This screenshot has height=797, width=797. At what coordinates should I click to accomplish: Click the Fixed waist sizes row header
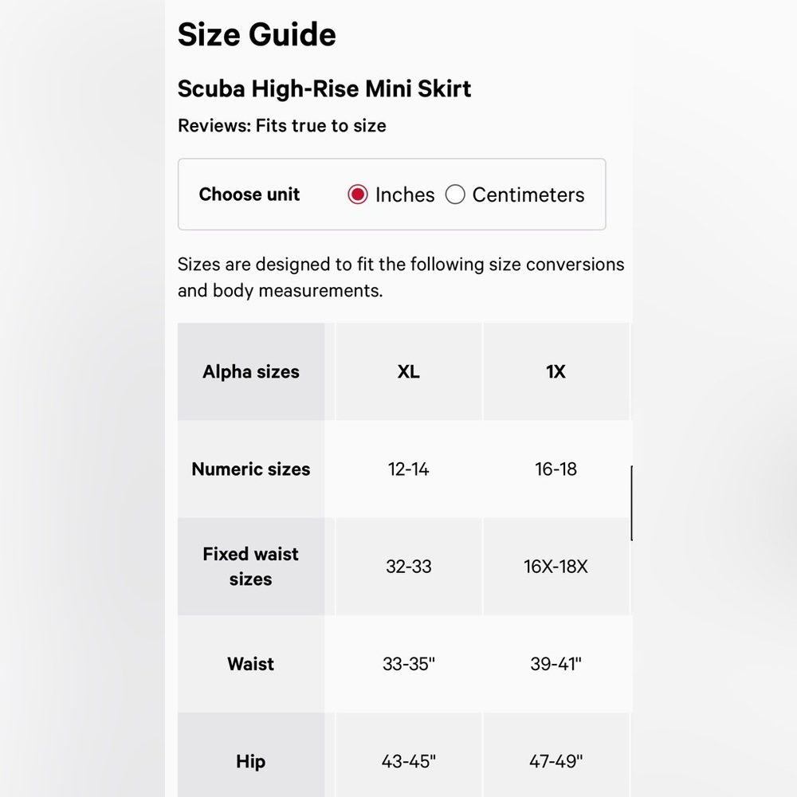(x=251, y=566)
